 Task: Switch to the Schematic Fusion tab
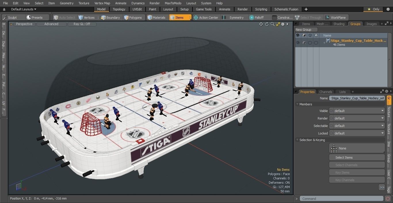click(286, 9)
